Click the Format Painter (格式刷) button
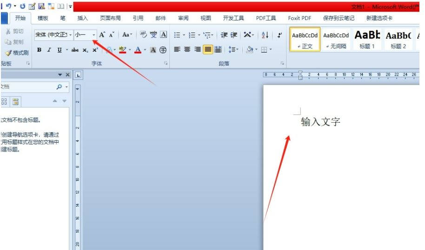This screenshot has height=250, width=425. (x=17, y=53)
